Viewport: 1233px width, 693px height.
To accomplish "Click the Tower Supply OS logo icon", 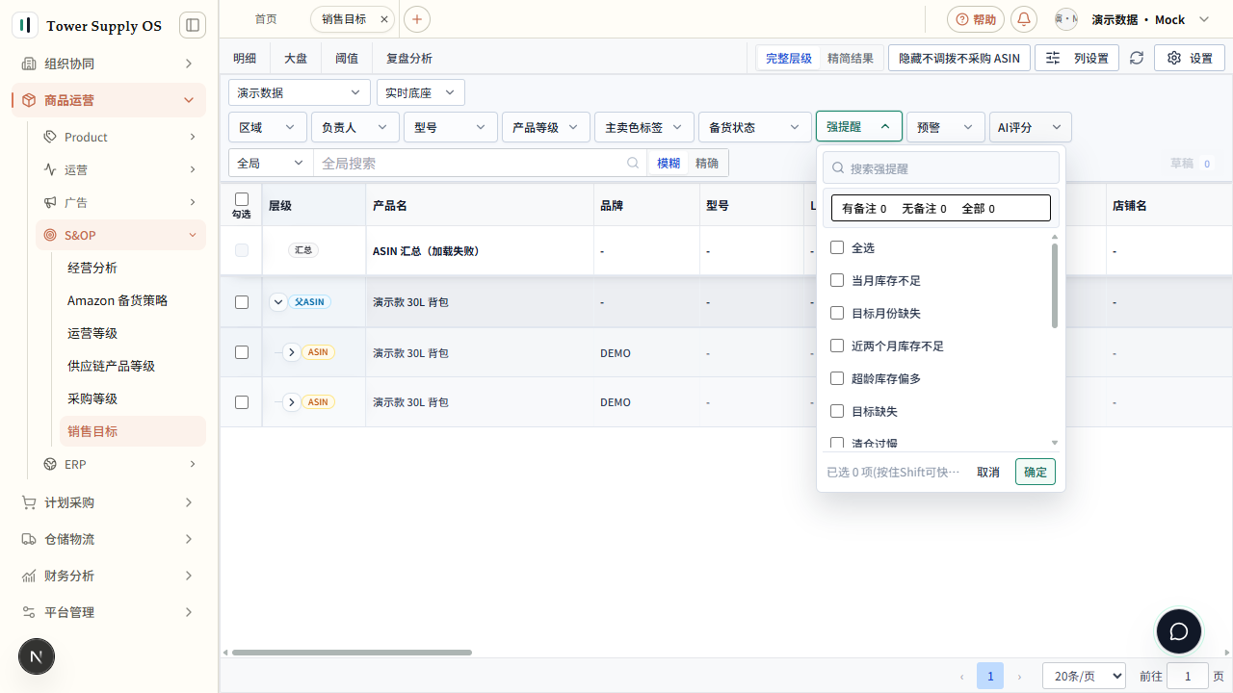I will (x=25, y=25).
